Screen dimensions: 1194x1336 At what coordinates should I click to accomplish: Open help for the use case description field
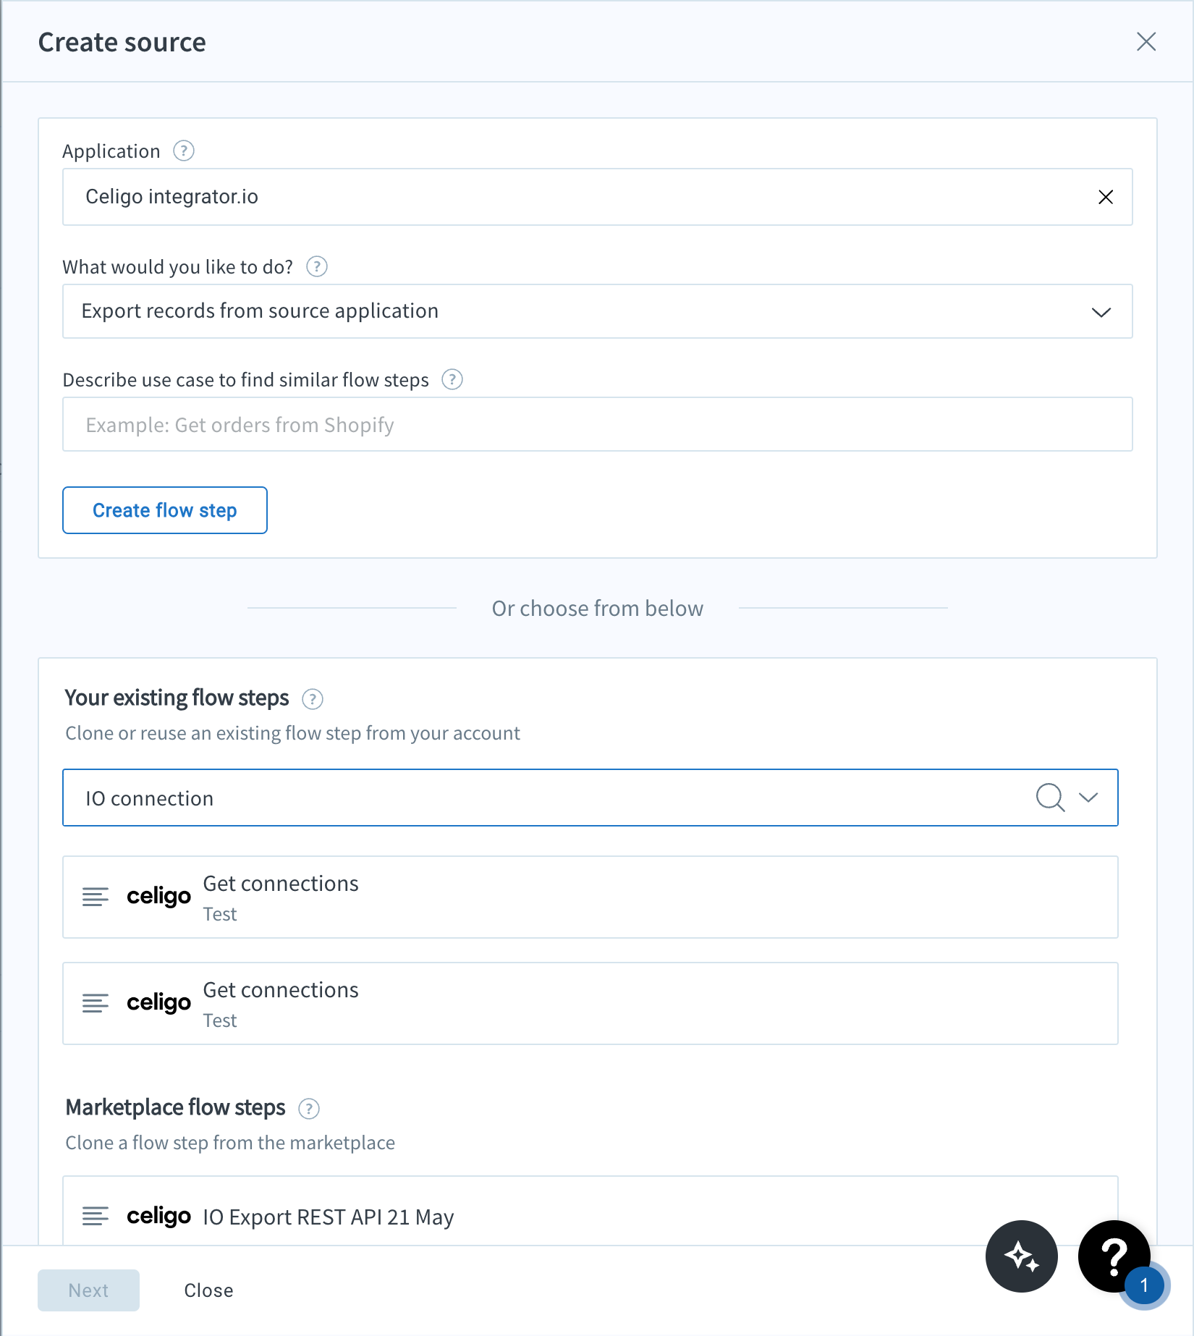click(452, 379)
